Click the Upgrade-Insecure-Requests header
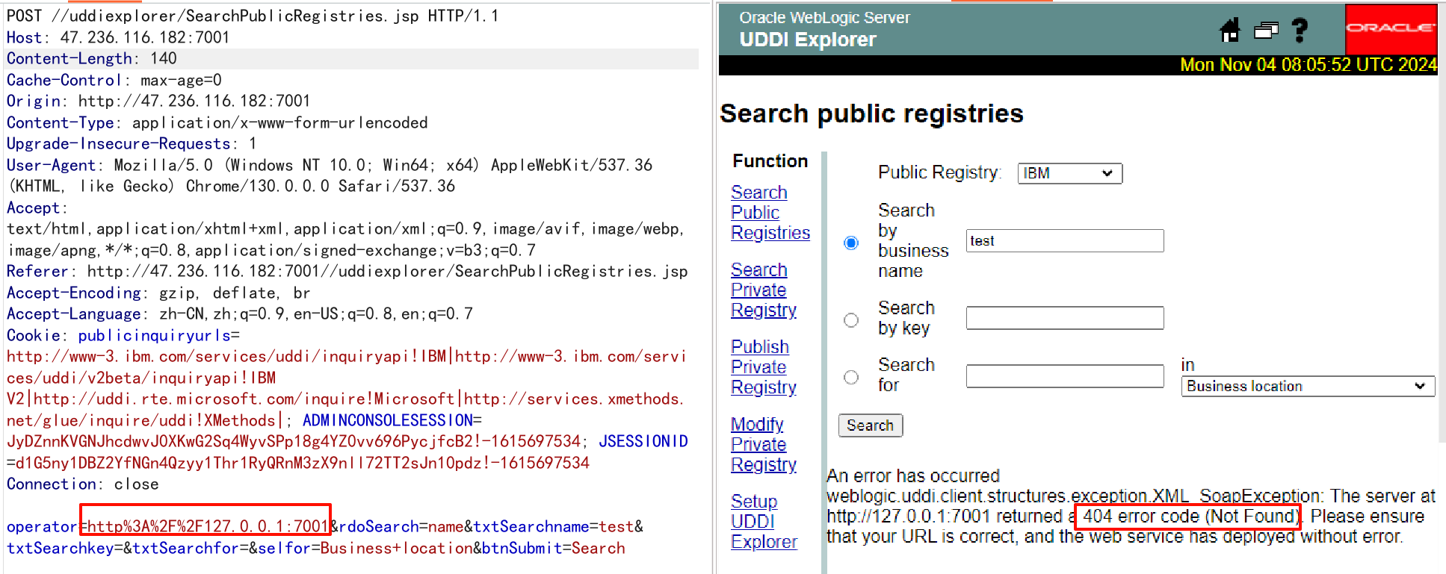Viewport: 1446px width, 574px height. [132, 144]
